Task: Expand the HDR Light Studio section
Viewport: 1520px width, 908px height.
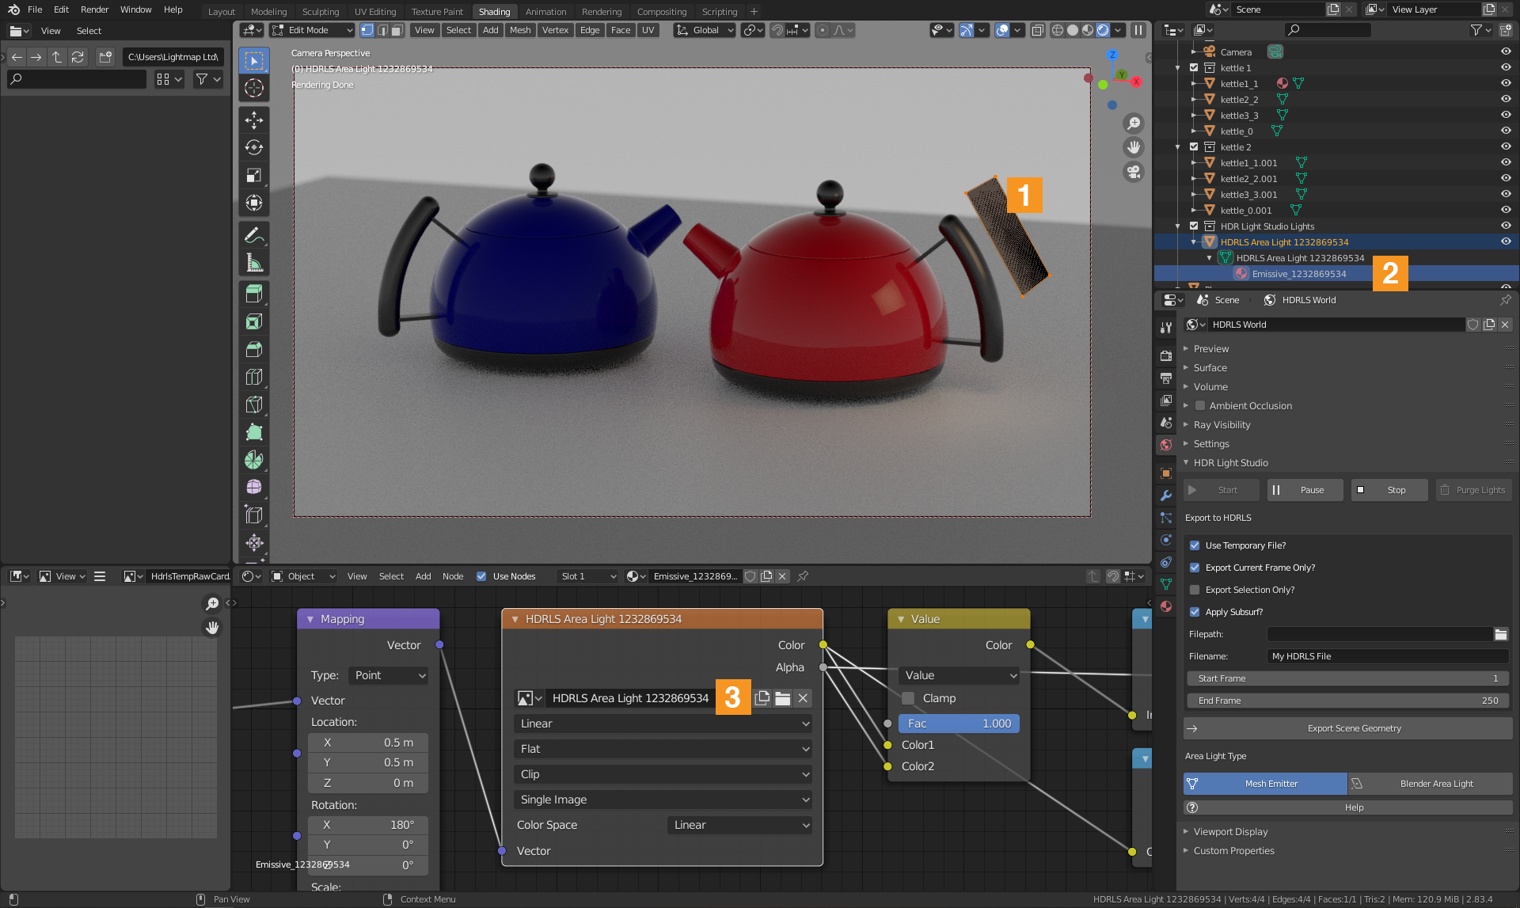Action: tap(1185, 462)
